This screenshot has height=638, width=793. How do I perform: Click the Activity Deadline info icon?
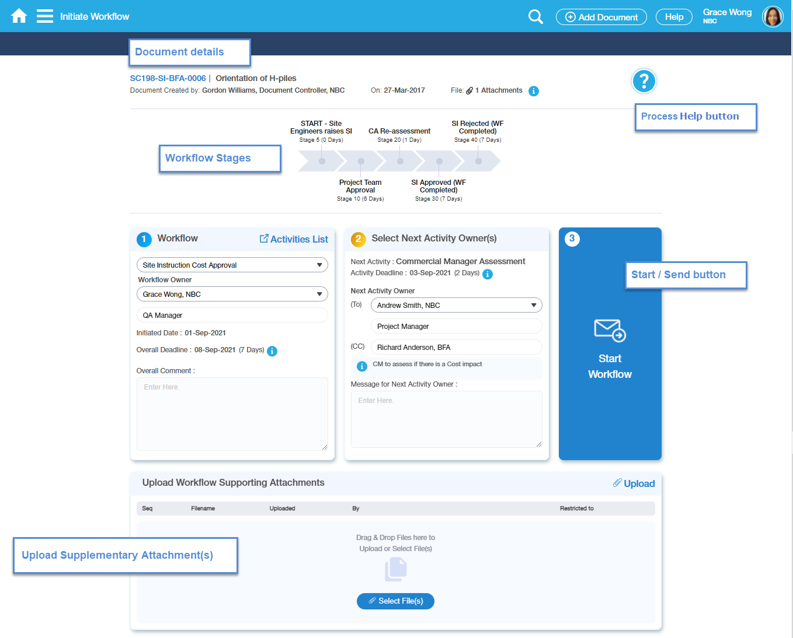(488, 274)
